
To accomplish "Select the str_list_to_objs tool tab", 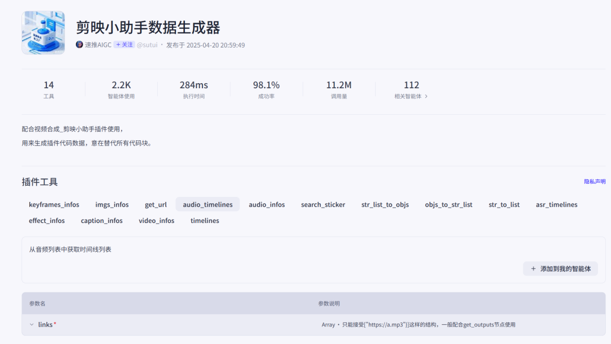I will 385,204.
